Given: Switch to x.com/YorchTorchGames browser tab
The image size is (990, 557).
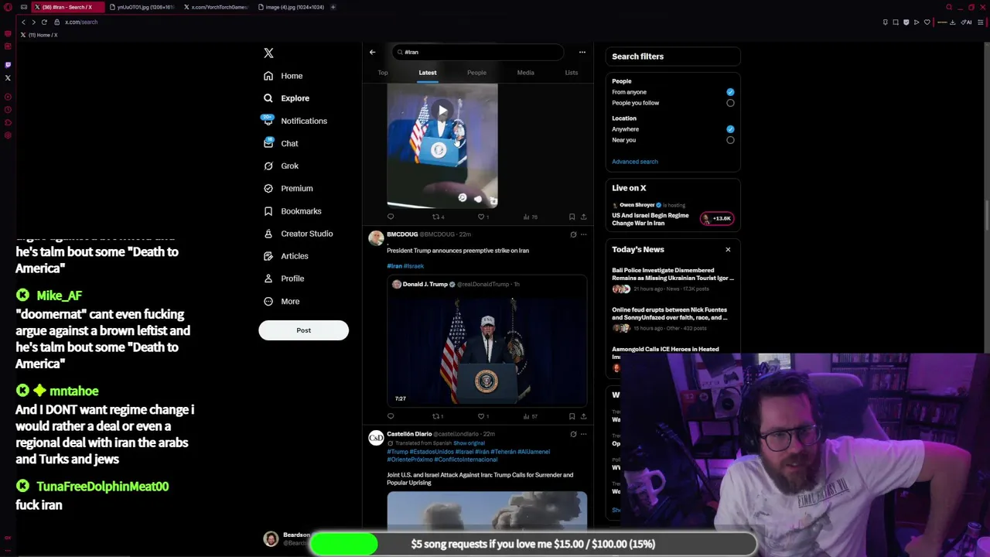Looking at the screenshot, I should point(217,7).
